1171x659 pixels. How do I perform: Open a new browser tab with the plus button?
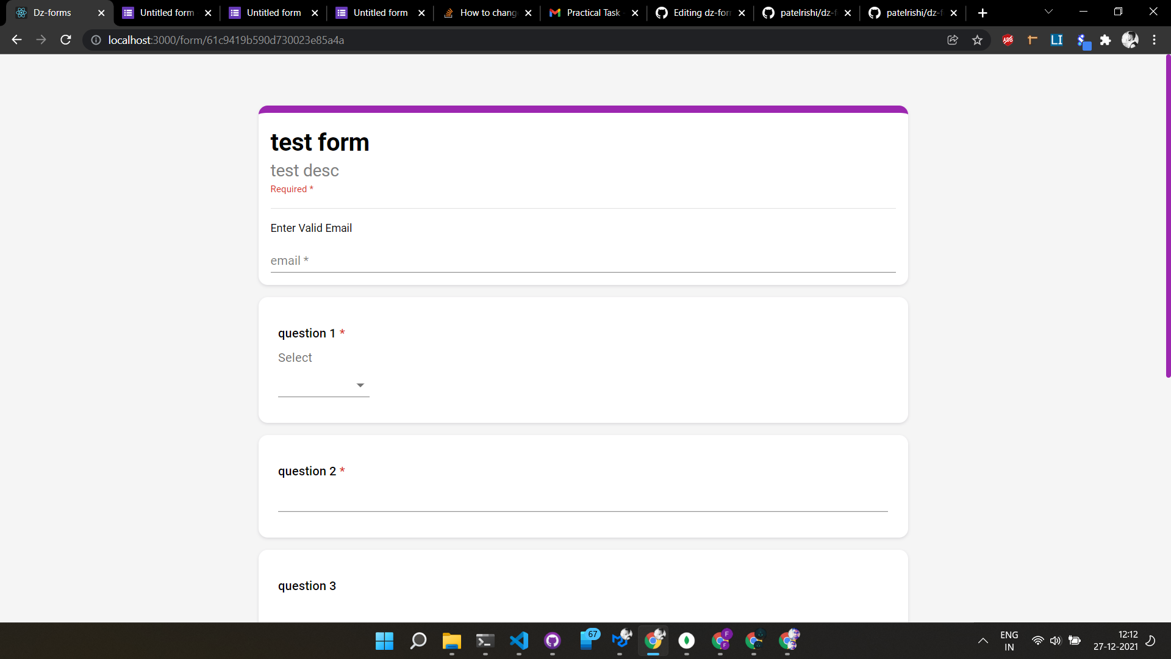click(983, 12)
